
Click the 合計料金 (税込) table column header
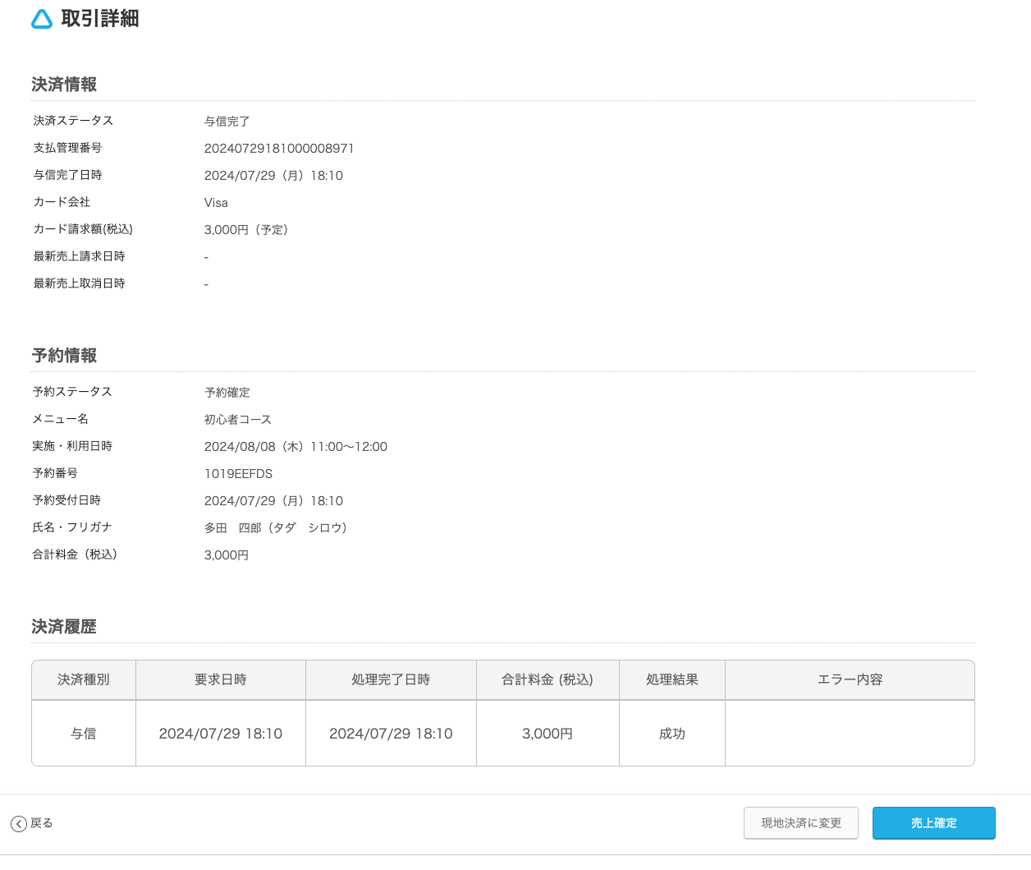coord(548,680)
